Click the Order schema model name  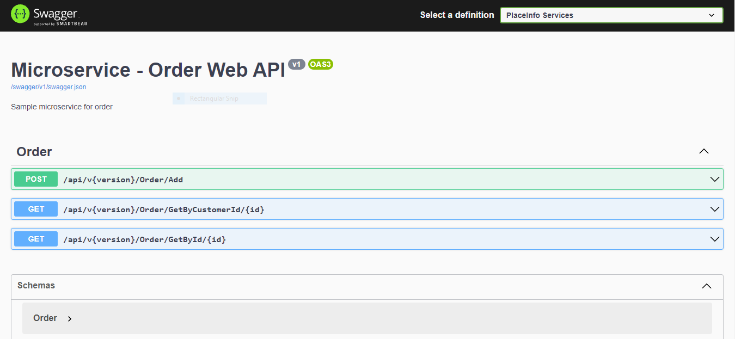pos(45,318)
